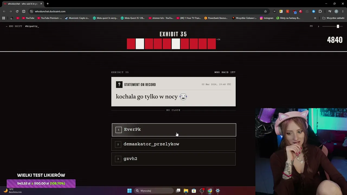This screenshot has height=195, width=347.
Task: Open the Chrome apps grid shortcut
Action: pos(4,18)
